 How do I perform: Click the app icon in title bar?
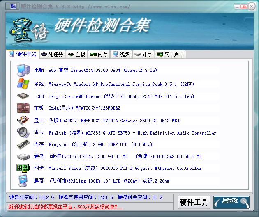pos(13,6)
